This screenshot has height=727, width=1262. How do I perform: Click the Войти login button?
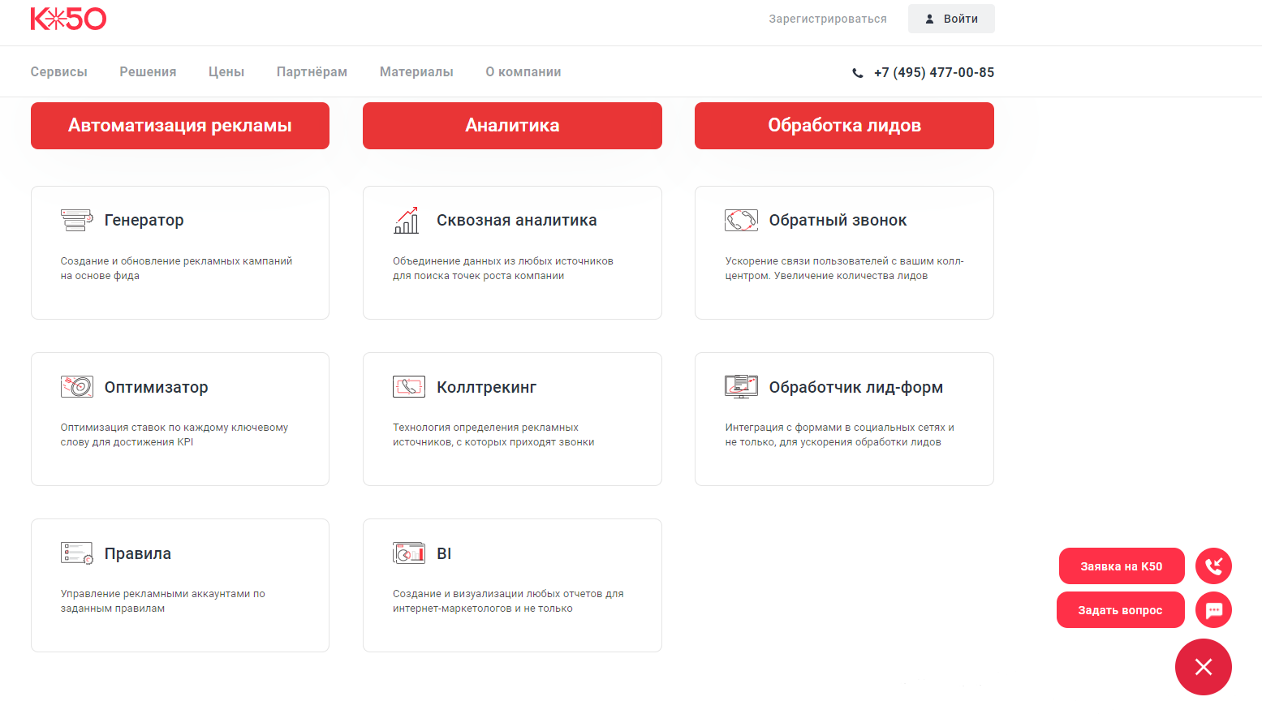pos(951,19)
